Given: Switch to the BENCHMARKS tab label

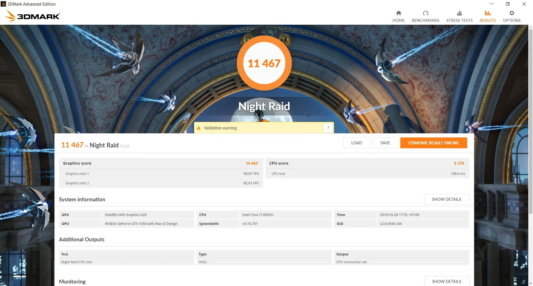Looking at the screenshot, I should 426,21.
